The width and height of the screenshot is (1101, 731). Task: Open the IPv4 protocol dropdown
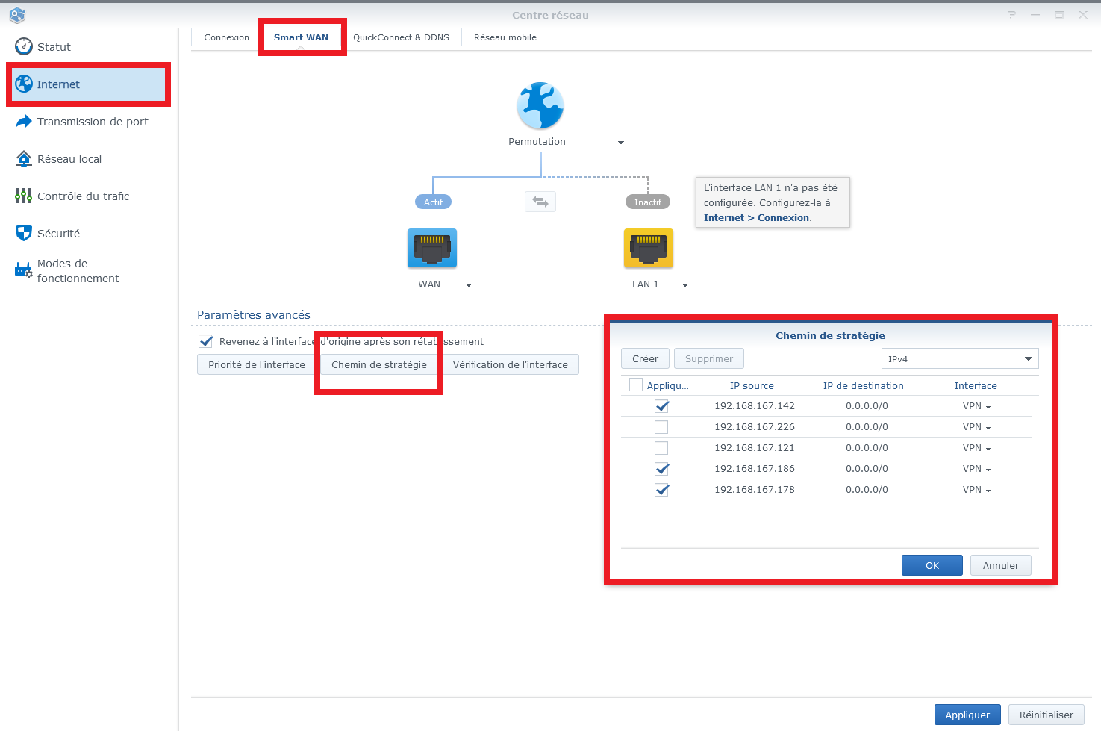click(961, 359)
